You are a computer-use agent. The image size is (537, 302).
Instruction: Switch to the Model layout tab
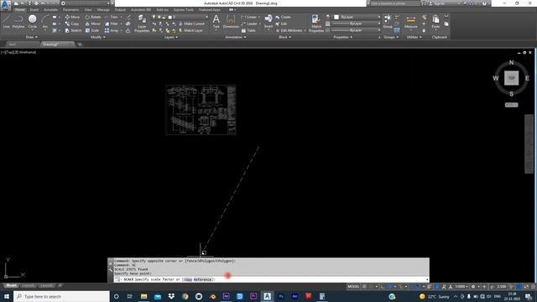coord(11,285)
